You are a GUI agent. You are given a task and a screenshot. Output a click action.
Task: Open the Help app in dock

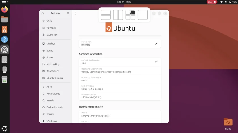tap(5, 39)
